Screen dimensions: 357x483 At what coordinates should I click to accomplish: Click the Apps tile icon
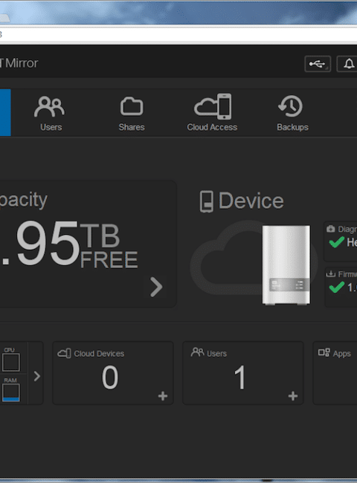click(324, 352)
